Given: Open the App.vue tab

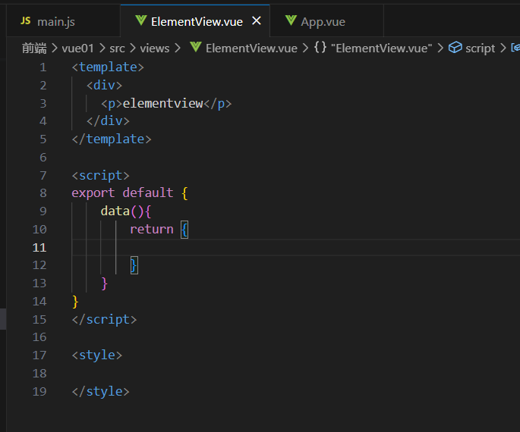Looking at the screenshot, I should (323, 21).
